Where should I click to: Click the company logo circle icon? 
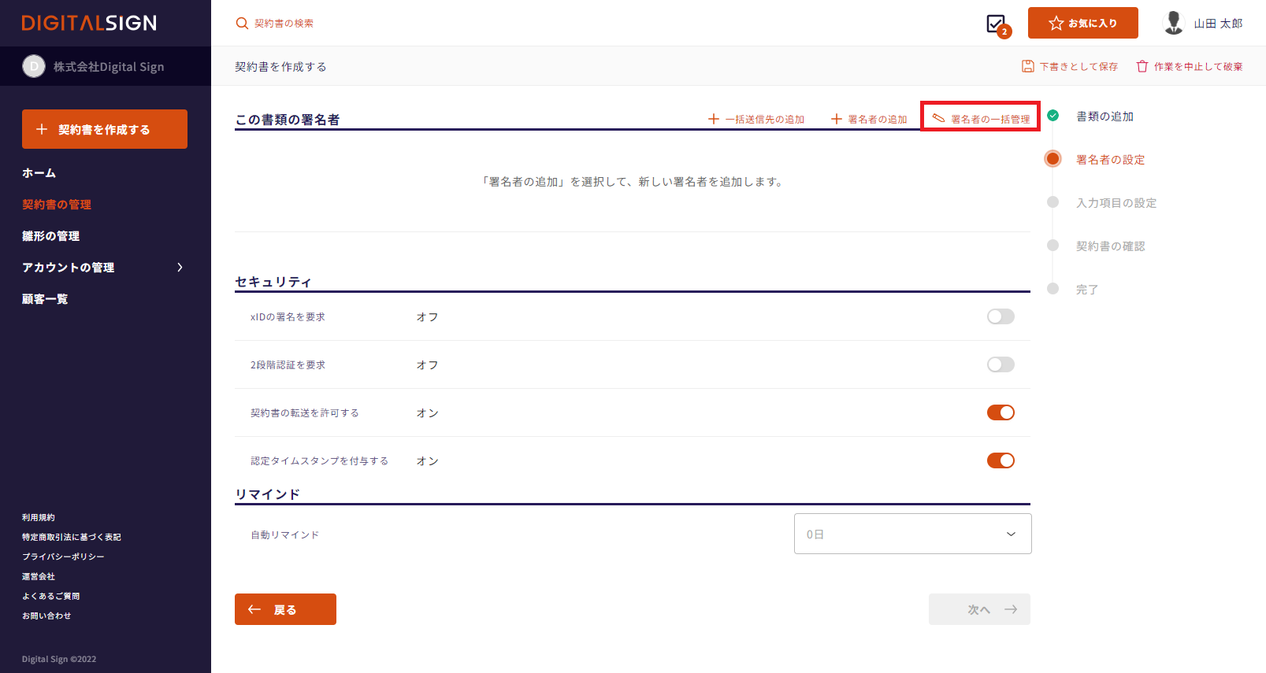(33, 67)
